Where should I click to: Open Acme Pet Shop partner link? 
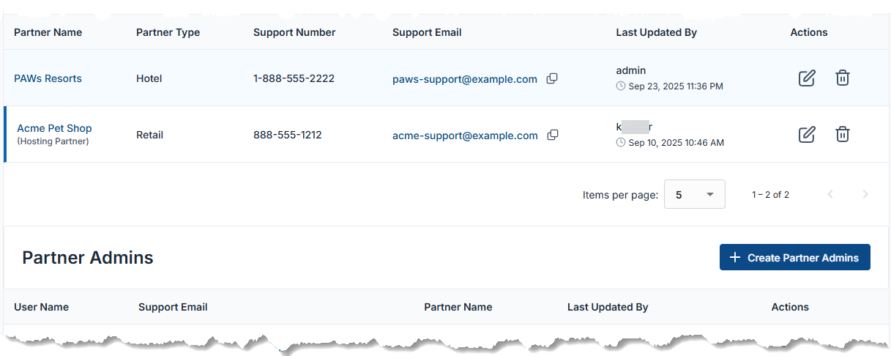coord(54,128)
